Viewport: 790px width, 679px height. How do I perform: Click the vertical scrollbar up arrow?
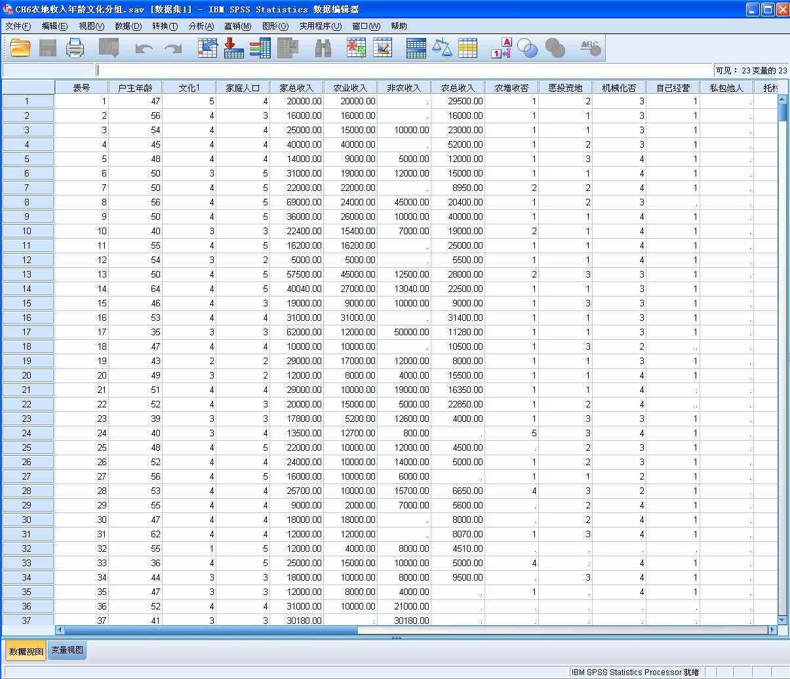pyautogui.click(x=782, y=99)
